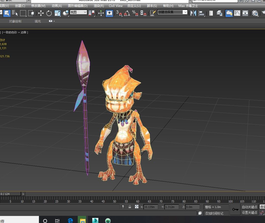The image size is (265, 223).
Task: Open the Material Editor
Action: 255,13
